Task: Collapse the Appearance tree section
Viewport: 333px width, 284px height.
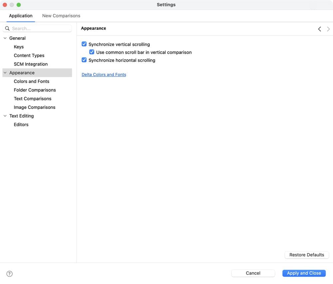Action: (5, 73)
